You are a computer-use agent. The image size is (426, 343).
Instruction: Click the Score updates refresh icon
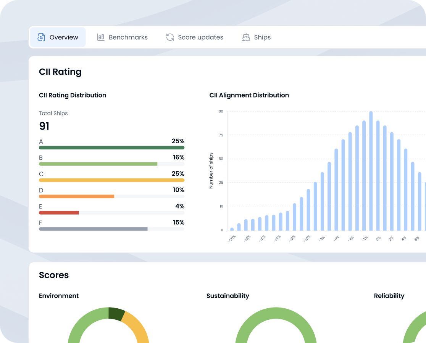click(x=170, y=37)
